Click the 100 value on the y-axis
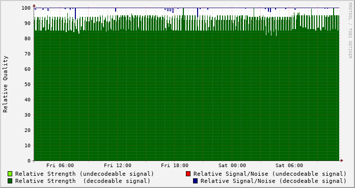355x188 pixels. pos(26,8)
